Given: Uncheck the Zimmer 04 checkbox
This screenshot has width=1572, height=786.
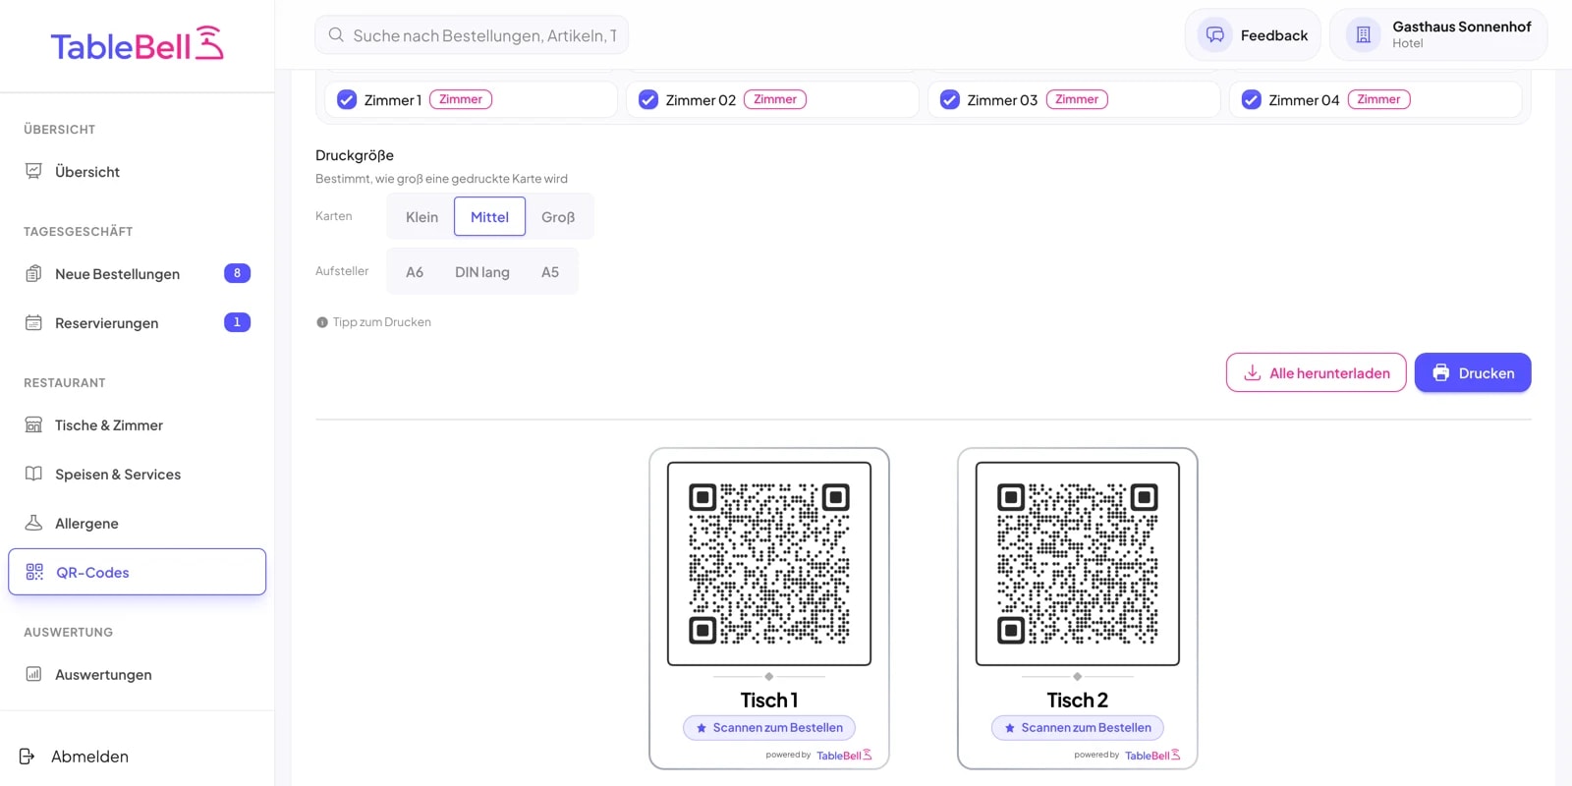Looking at the screenshot, I should 1252,99.
